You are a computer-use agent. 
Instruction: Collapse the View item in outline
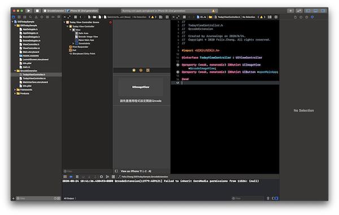(70, 30)
